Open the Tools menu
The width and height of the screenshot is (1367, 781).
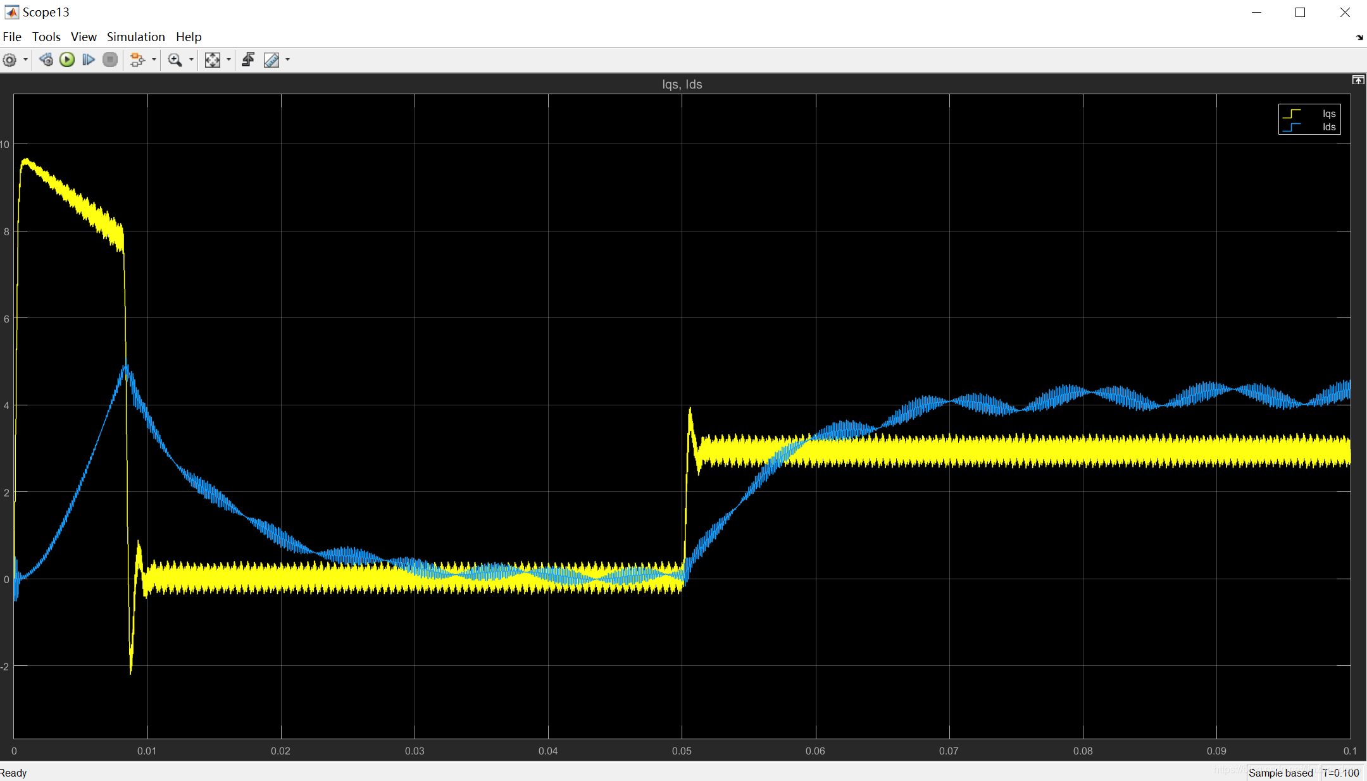point(46,37)
